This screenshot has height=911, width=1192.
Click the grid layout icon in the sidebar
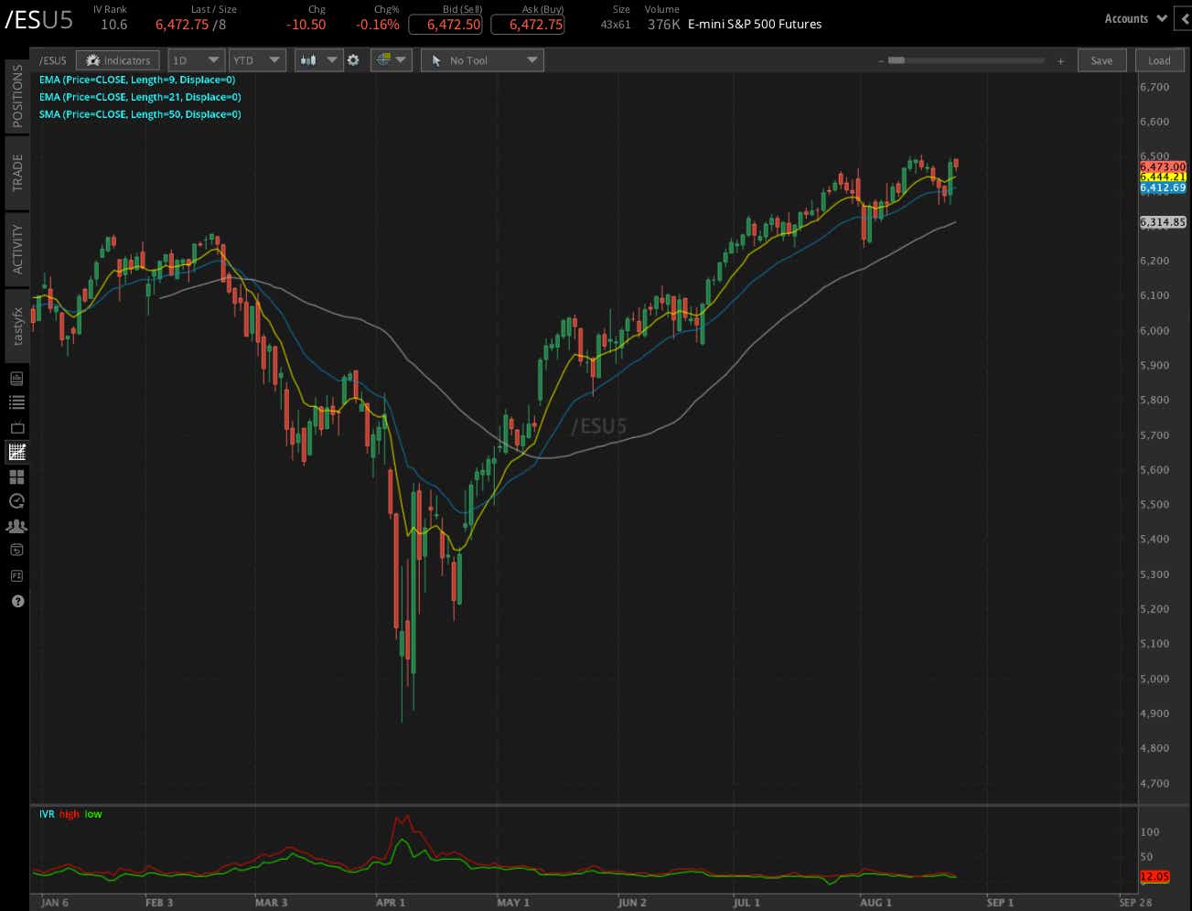pyautogui.click(x=16, y=477)
